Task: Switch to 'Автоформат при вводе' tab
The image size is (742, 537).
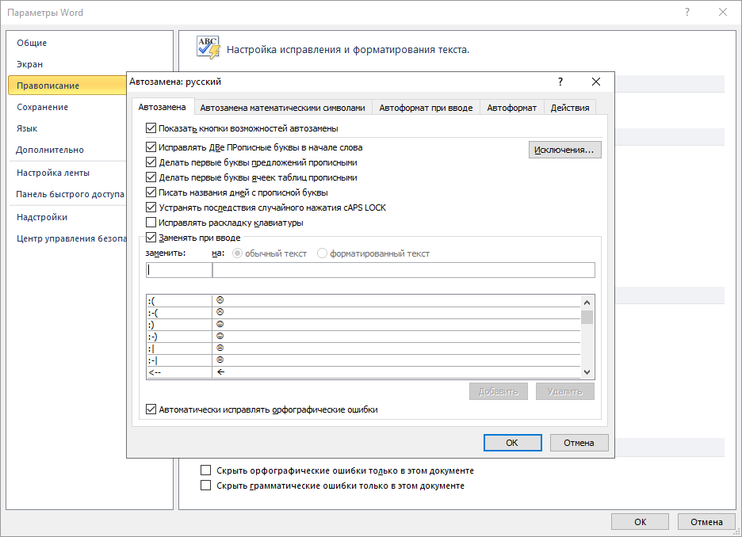Action: pos(426,108)
